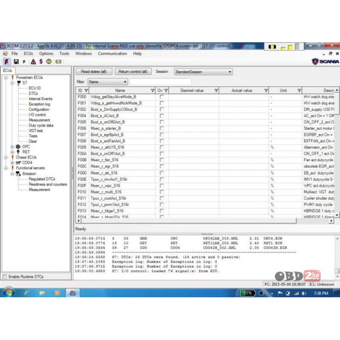Viewport: 340px width, 340px height.
Task: Select Readiness and counters tree item
Action: [x=48, y=184]
